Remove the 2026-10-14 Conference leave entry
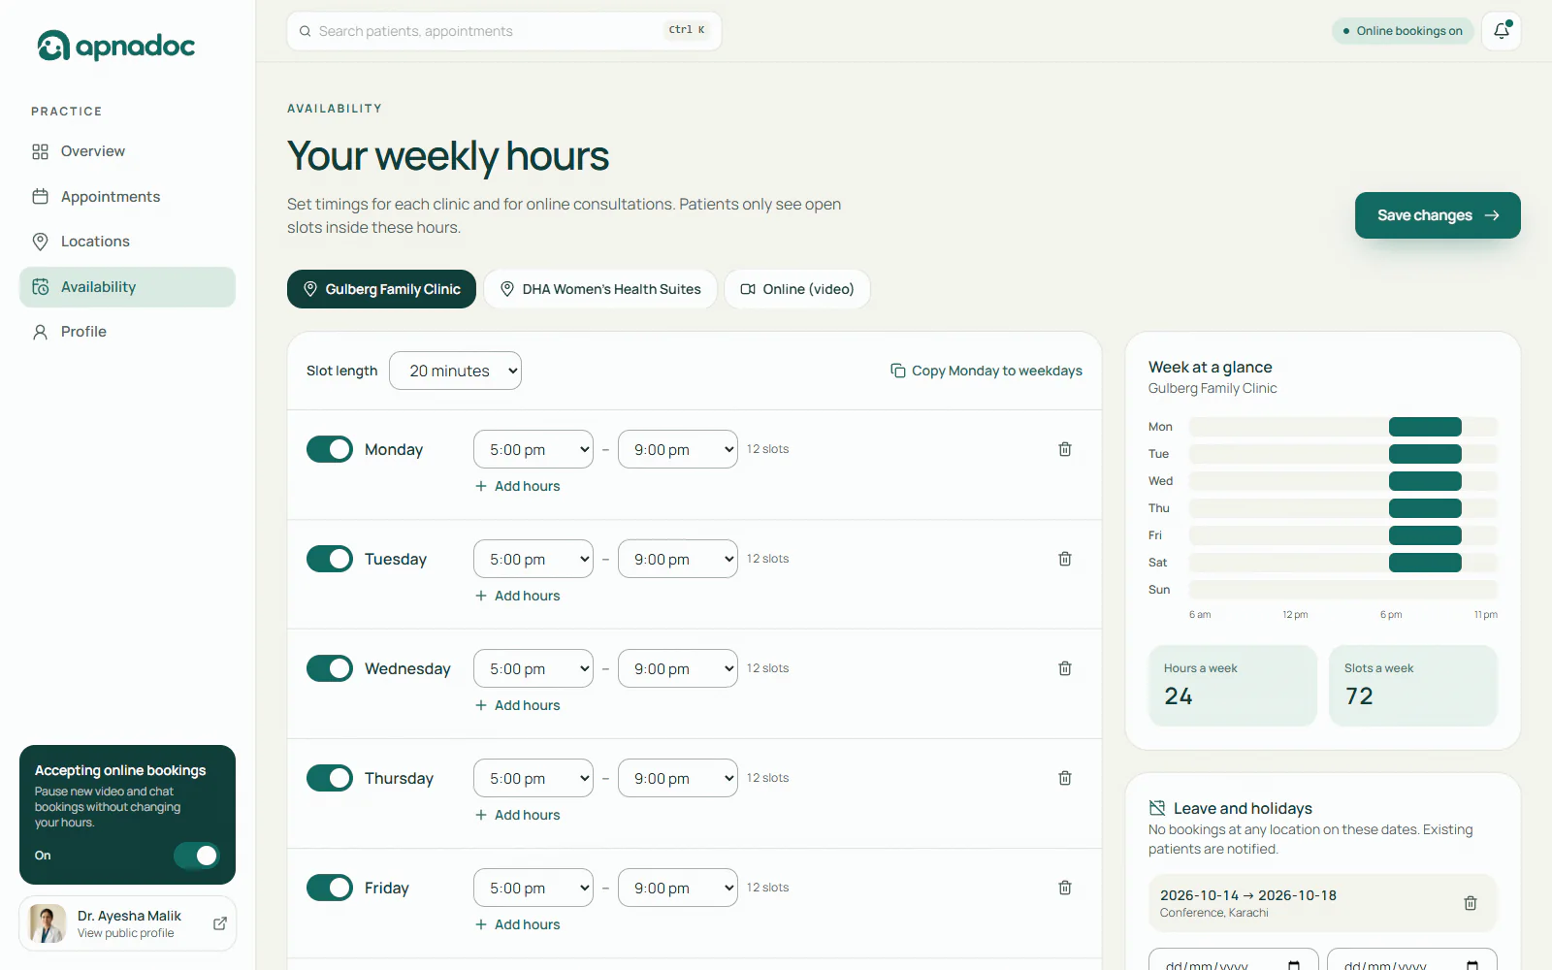The width and height of the screenshot is (1552, 970). (x=1471, y=903)
